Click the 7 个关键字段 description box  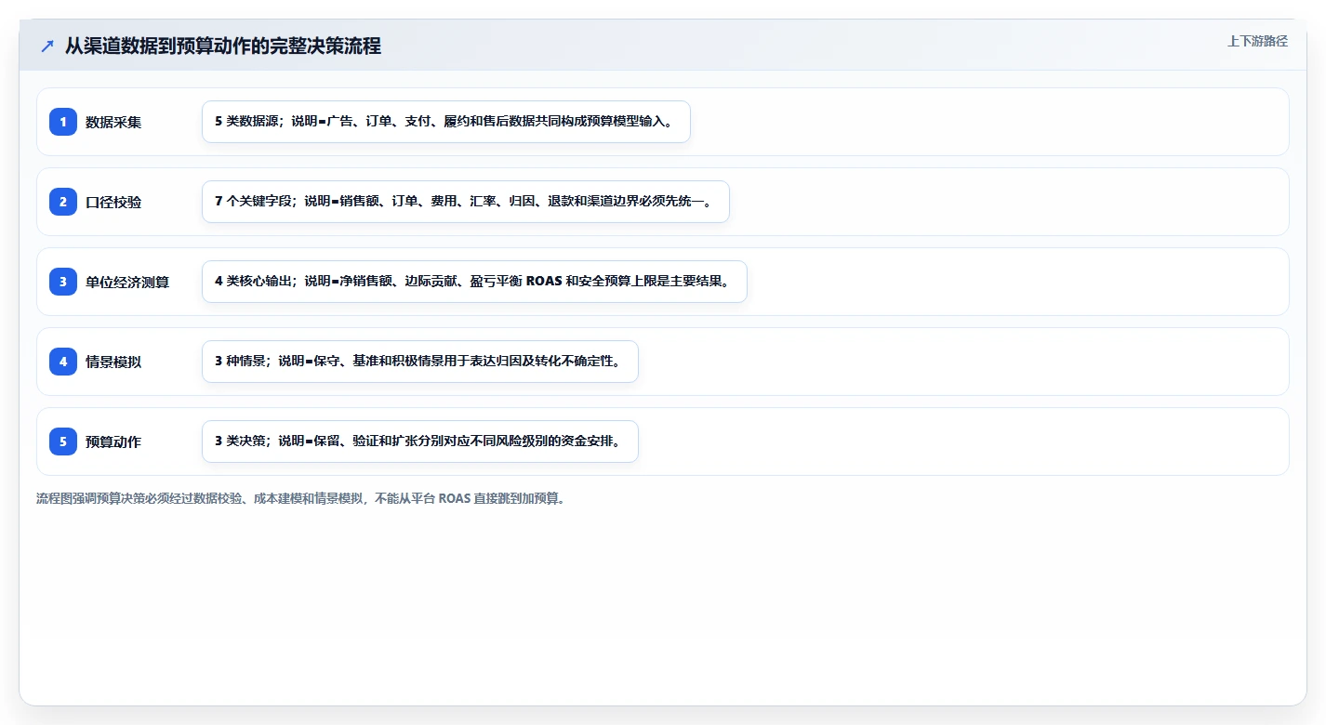[466, 202]
